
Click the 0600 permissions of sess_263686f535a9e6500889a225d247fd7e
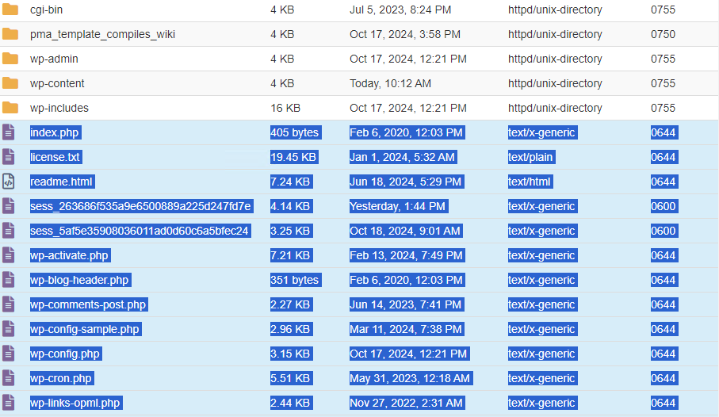tap(664, 206)
